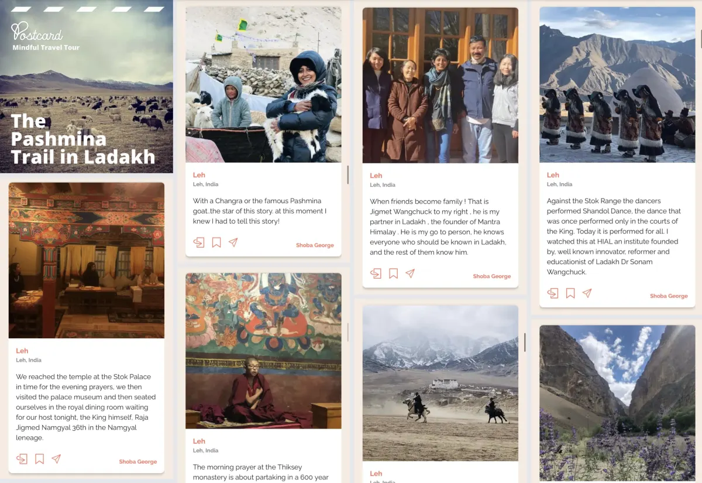Click the paper-plane icon on the Stok Palace card

[56, 459]
